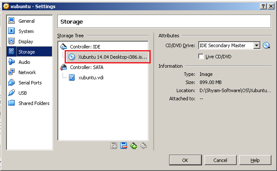Image resolution: width=277 pixels, height=171 pixels.
Task: Open the Serial Ports category
Action: coord(30,83)
